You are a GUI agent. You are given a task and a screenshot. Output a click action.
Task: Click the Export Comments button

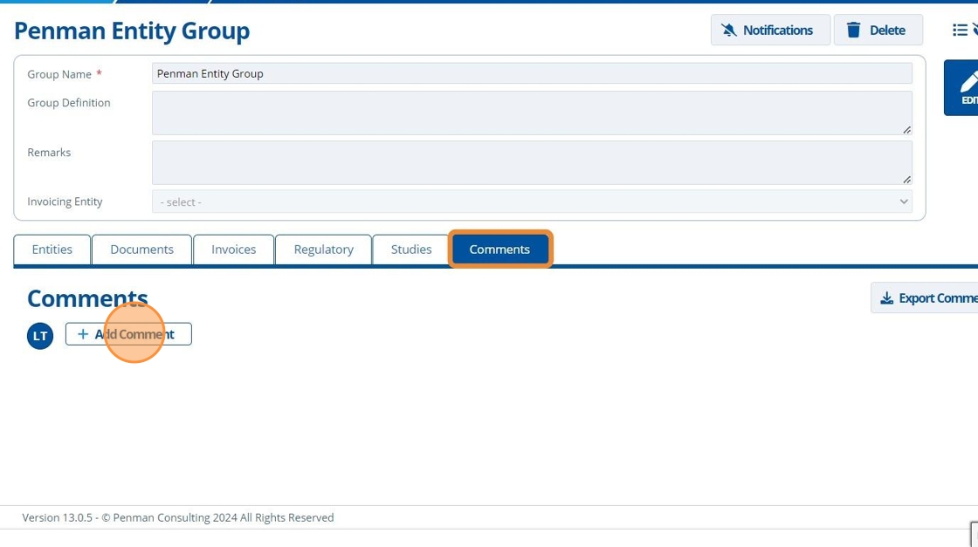pos(925,297)
